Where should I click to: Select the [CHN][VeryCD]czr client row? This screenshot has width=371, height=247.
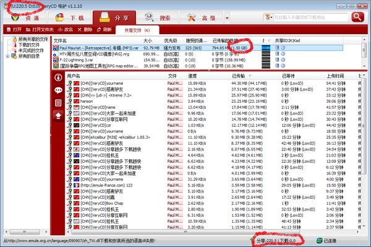tap(213, 125)
